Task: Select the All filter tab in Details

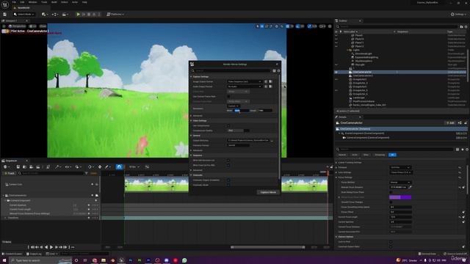Action: point(392,155)
